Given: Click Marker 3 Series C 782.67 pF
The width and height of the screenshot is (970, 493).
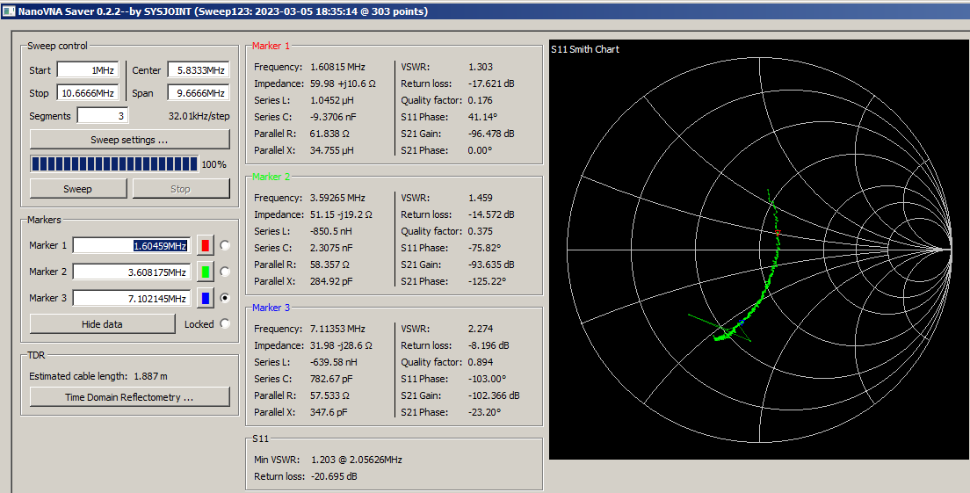Looking at the screenshot, I should 331,379.
